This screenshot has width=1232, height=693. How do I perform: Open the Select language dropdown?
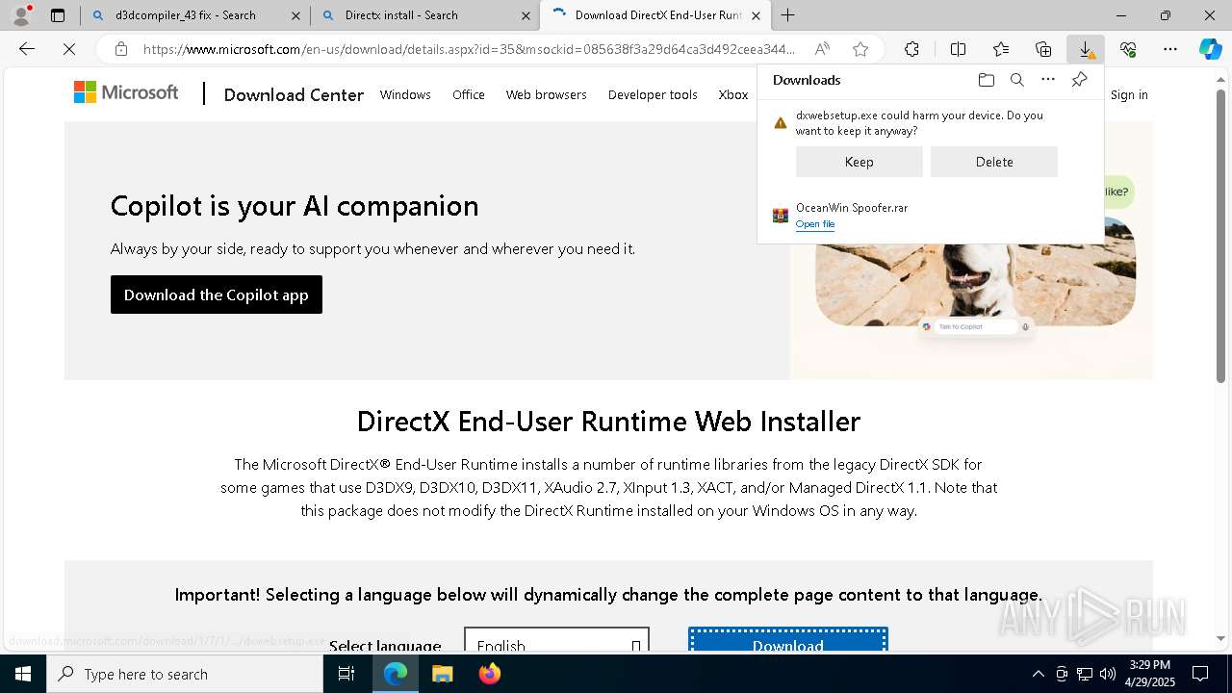tap(557, 641)
